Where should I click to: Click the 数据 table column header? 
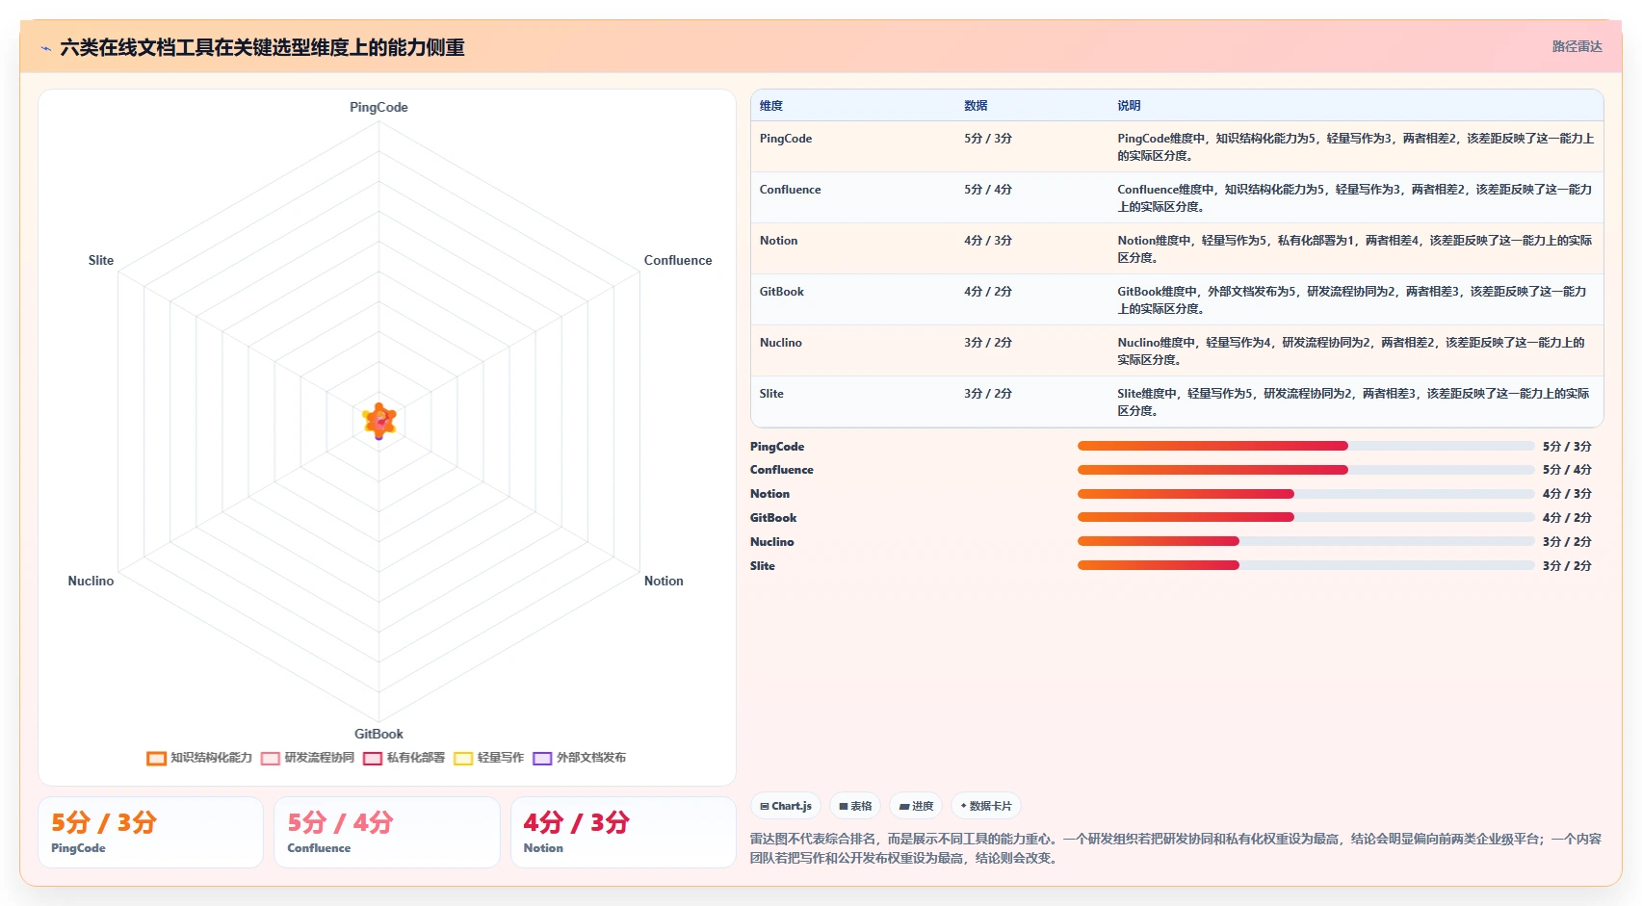(976, 106)
